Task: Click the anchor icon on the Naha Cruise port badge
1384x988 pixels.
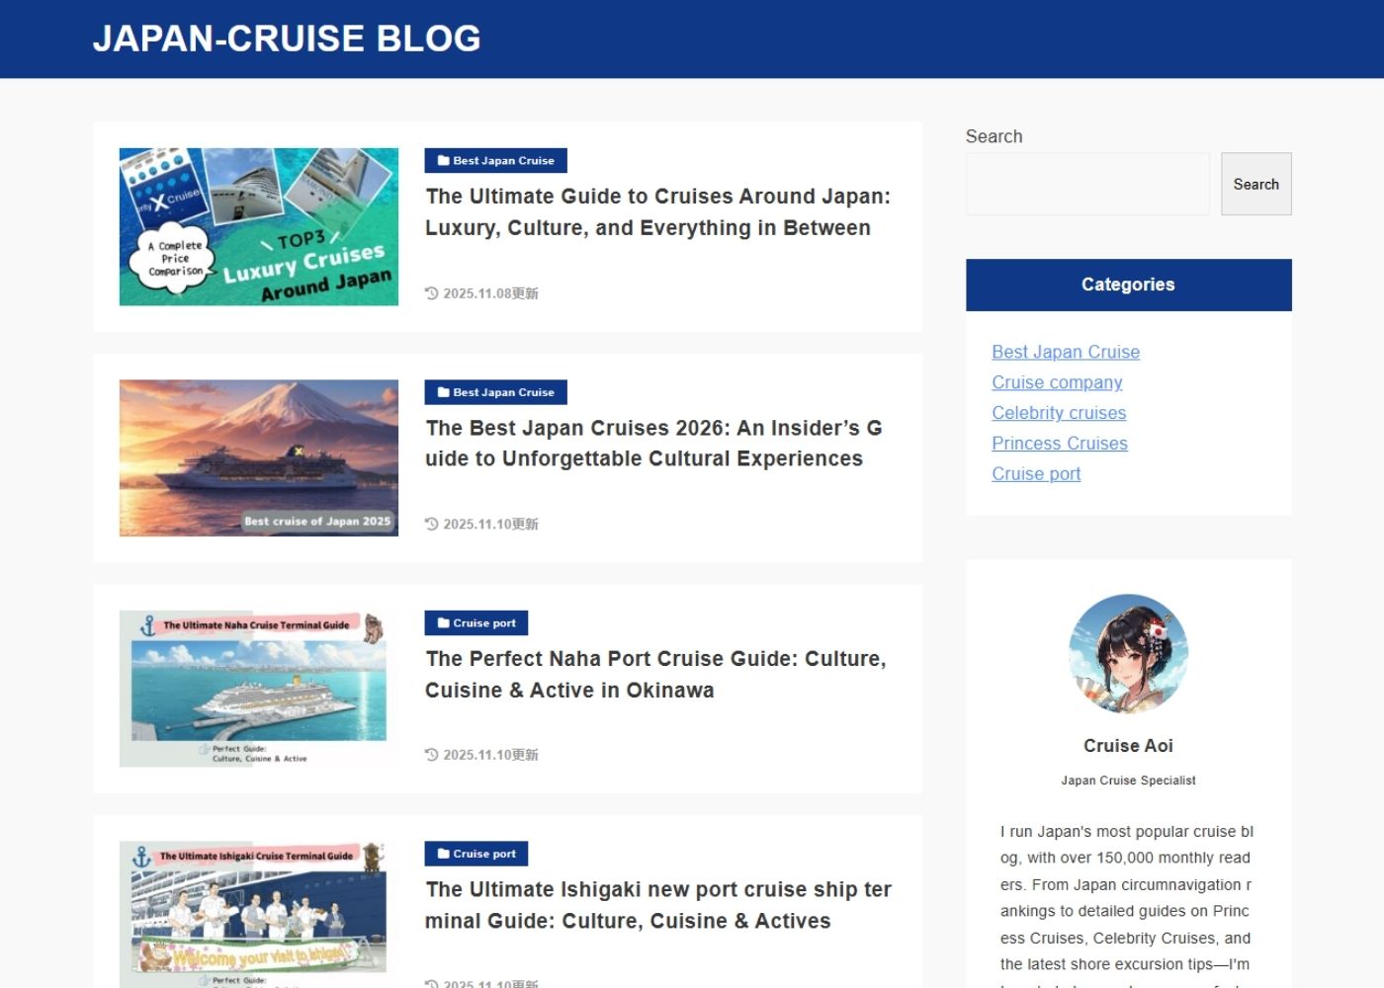Action: [x=441, y=622]
